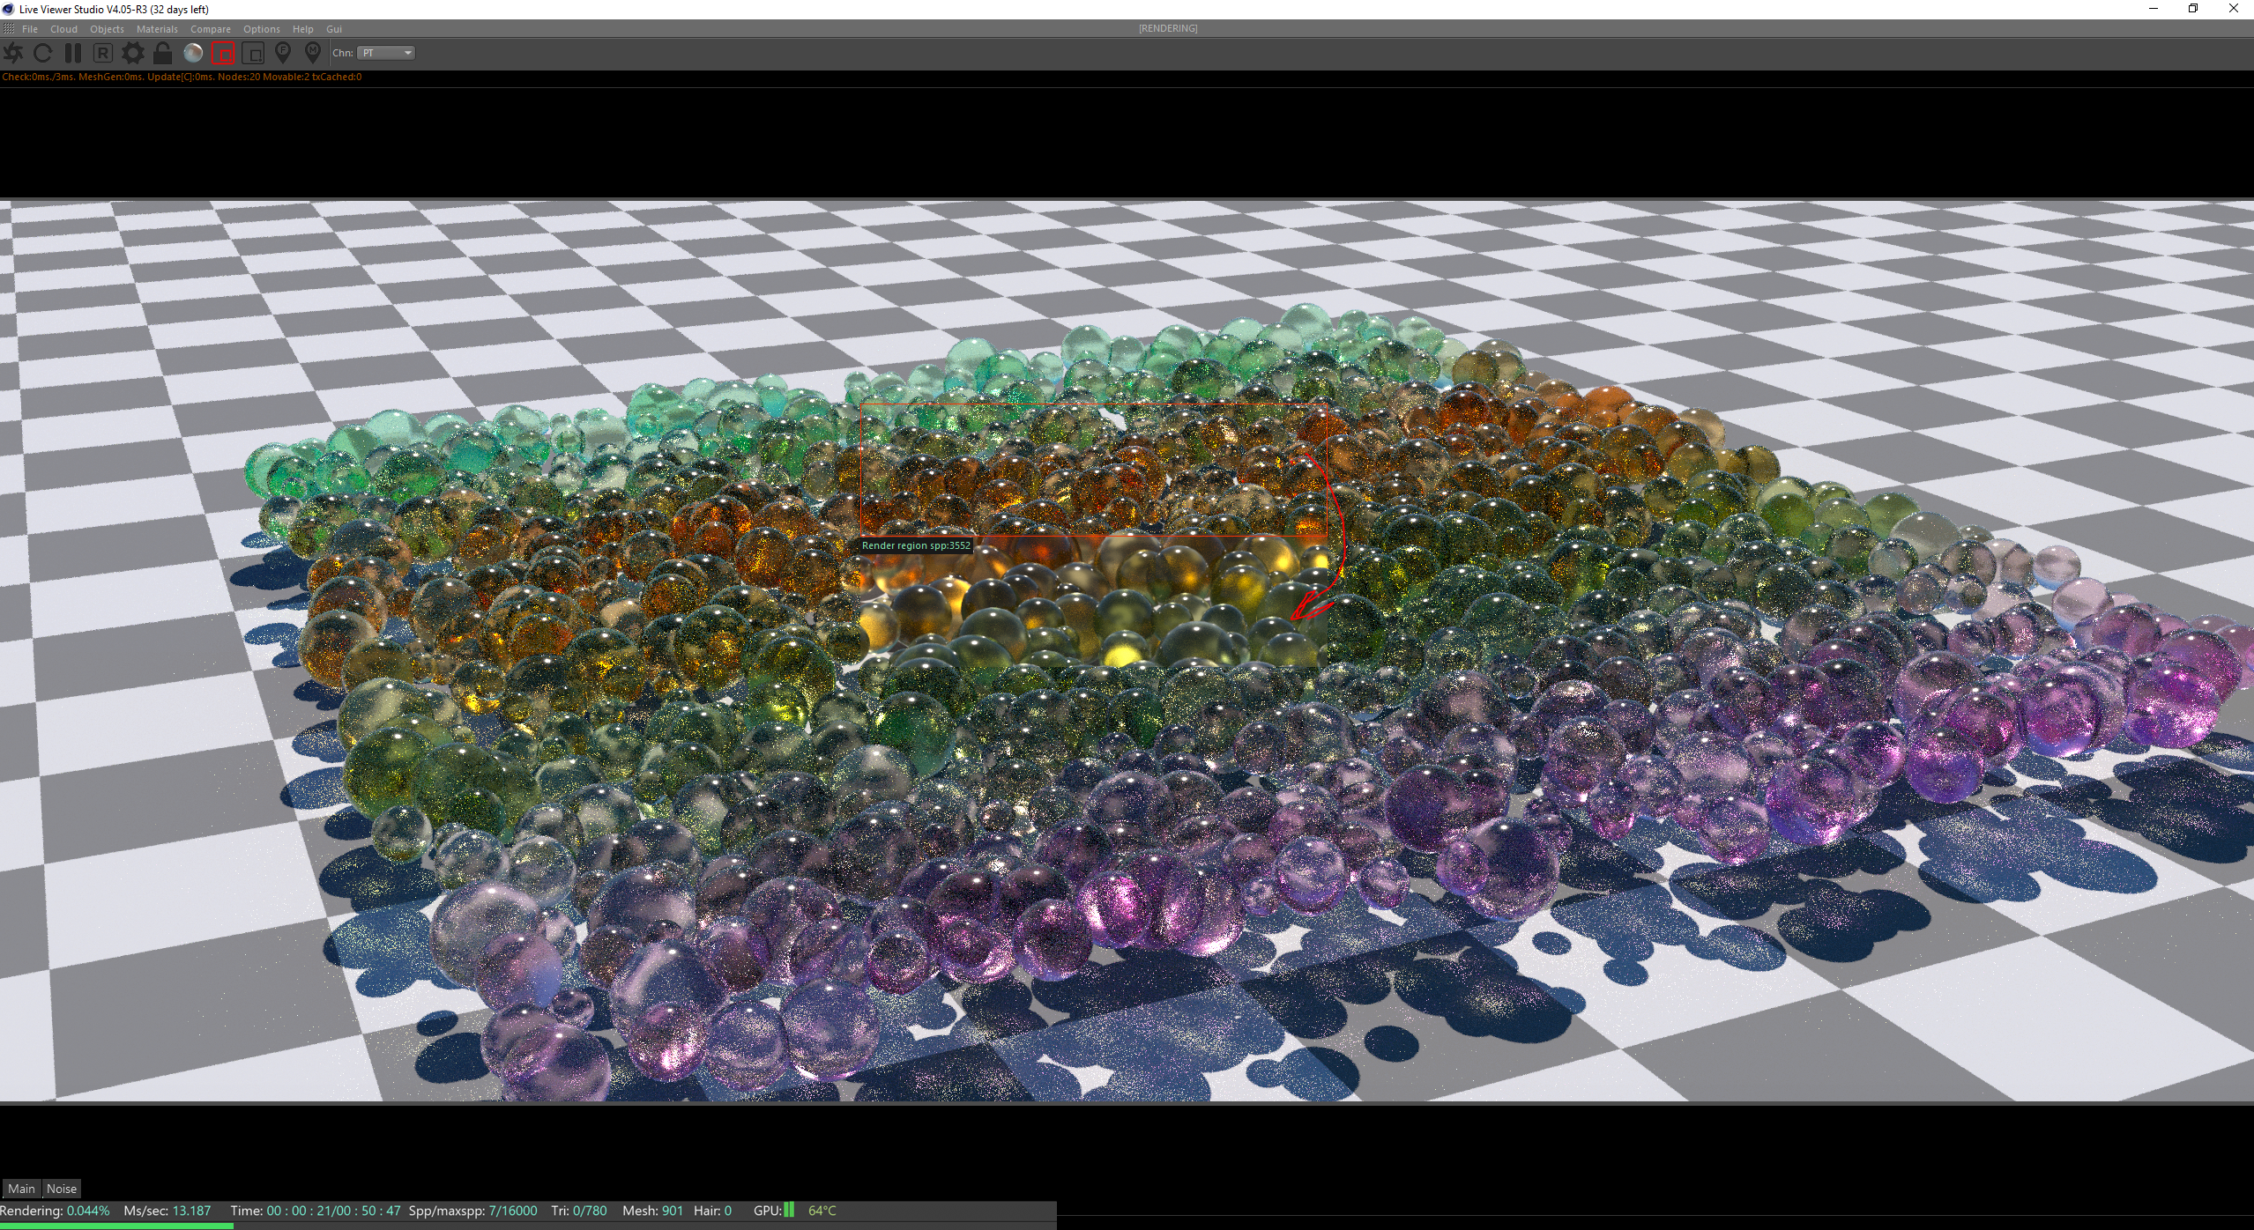Expand the Compare menu
The height and width of the screenshot is (1230, 2254).
(x=211, y=29)
